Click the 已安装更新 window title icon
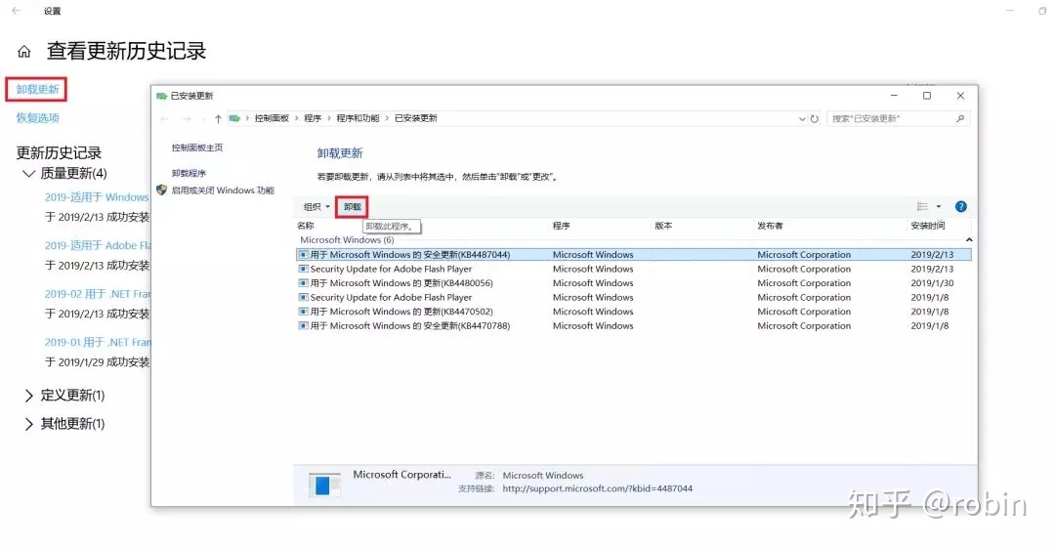The width and height of the screenshot is (1055, 548). (161, 97)
